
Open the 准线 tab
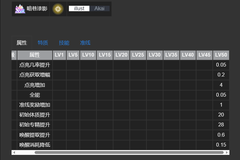(x=85, y=43)
